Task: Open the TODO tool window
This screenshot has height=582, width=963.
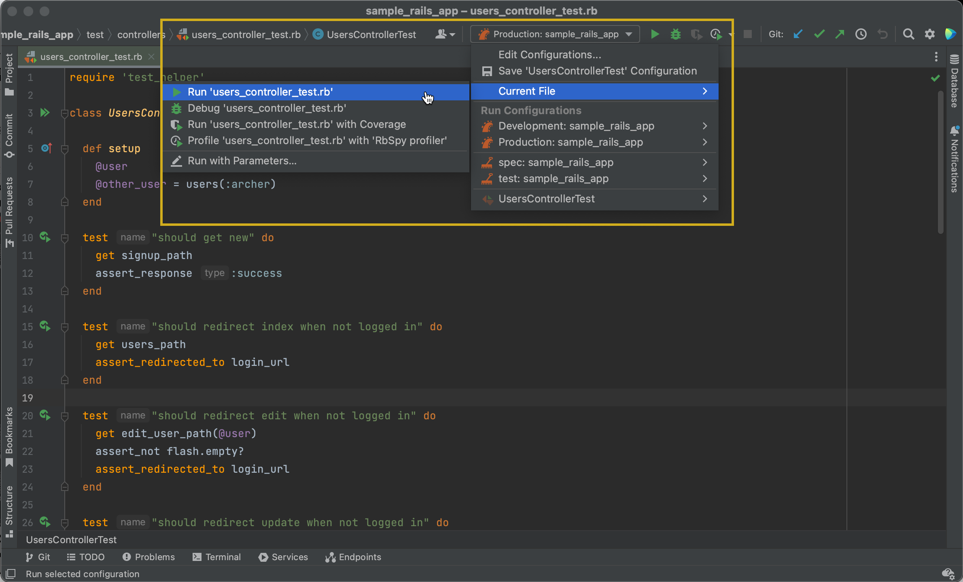Action: point(85,557)
